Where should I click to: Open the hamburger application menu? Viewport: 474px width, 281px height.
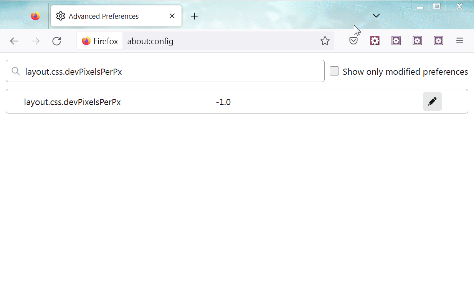[460, 41]
